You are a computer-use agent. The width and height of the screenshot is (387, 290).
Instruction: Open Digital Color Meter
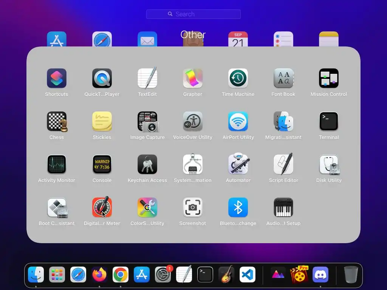(102, 207)
